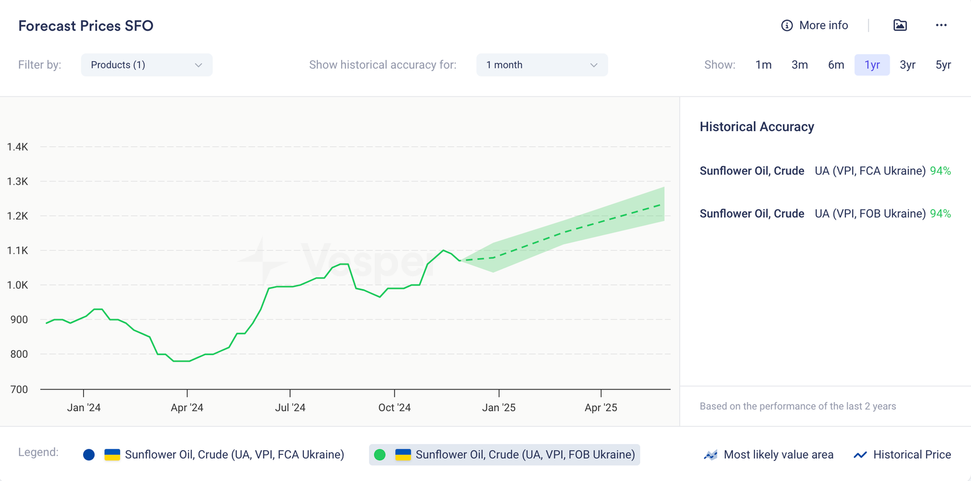This screenshot has height=481, width=971.
Task: Expand the Products (1) filter dropdown
Action: pos(146,65)
